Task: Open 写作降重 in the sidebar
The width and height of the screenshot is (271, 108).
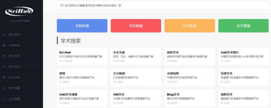Action: (21, 88)
